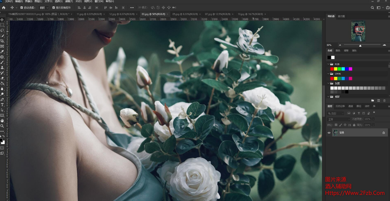Screen dimensions: 390x201
Task: Click the Home icon in options bar
Action: pyautogui.click(x=4, y=8)
